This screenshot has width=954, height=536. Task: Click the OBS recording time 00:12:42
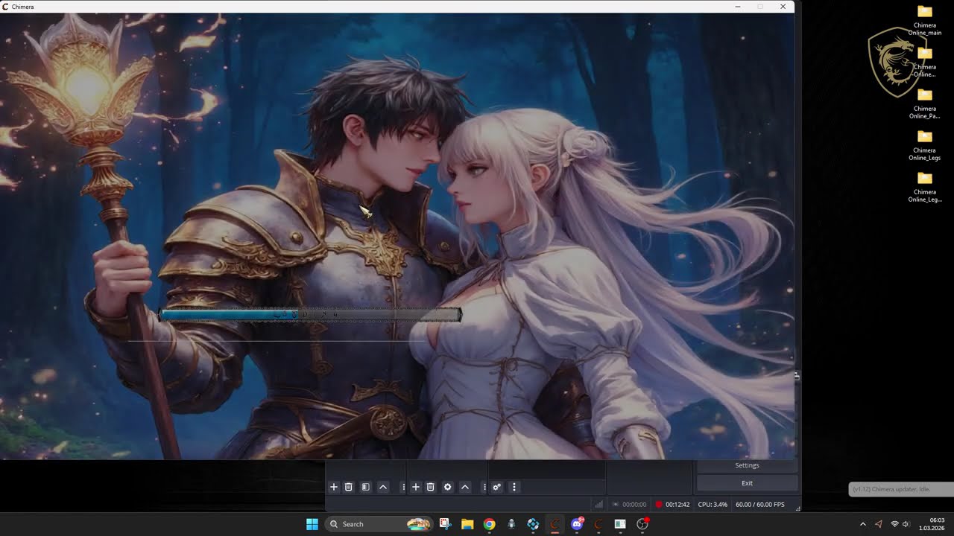tap(677, 505)
